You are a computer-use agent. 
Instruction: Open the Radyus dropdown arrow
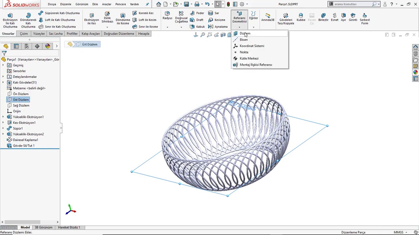(167, 27)
